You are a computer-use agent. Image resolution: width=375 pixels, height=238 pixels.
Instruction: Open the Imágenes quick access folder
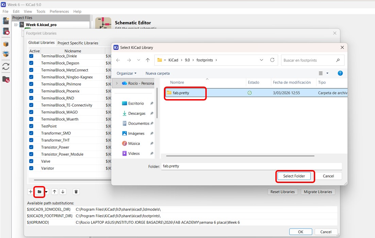click(x=136, y=133)
